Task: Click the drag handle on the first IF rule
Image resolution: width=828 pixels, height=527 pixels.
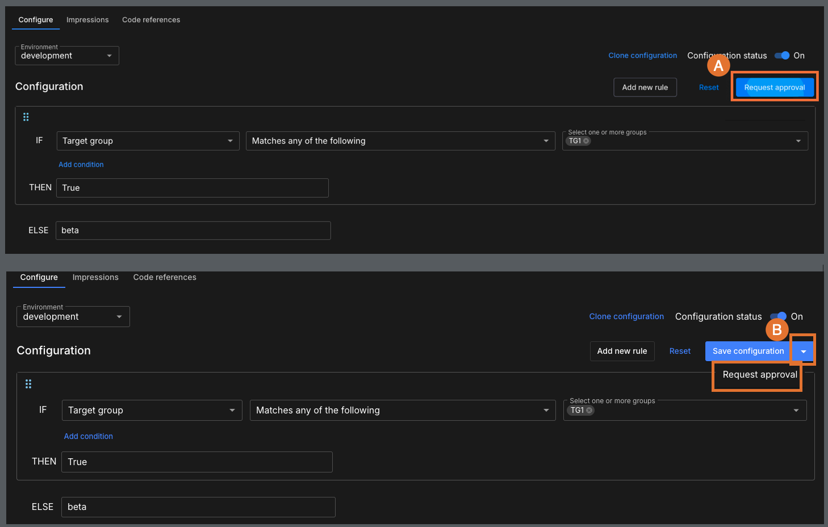Action: click(26, 116)
